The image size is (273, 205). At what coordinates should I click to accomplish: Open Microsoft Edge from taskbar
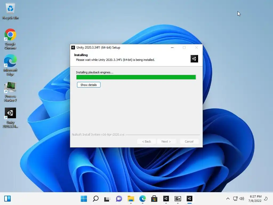pyautogui.click(x=143, y=199)
